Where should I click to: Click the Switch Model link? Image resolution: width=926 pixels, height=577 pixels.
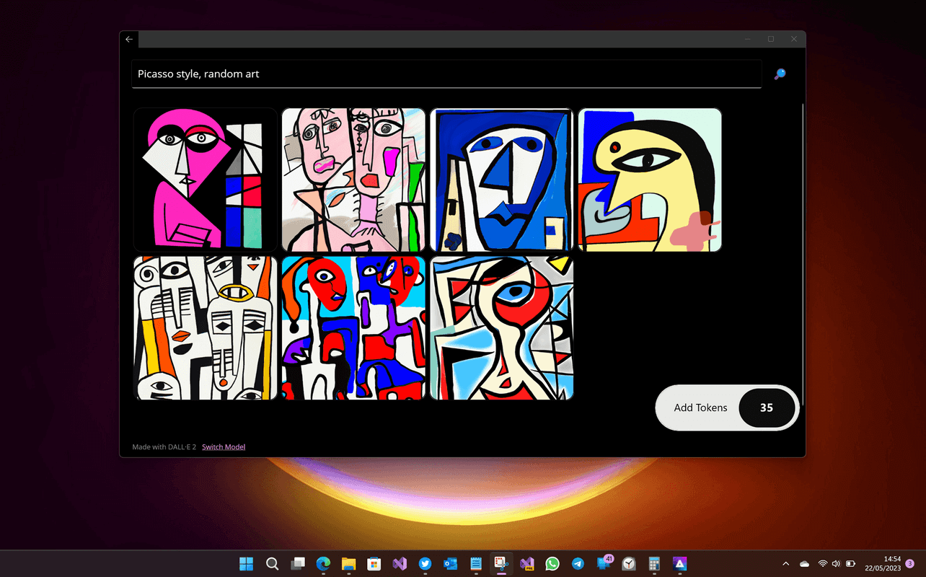(x=224, y=447)
